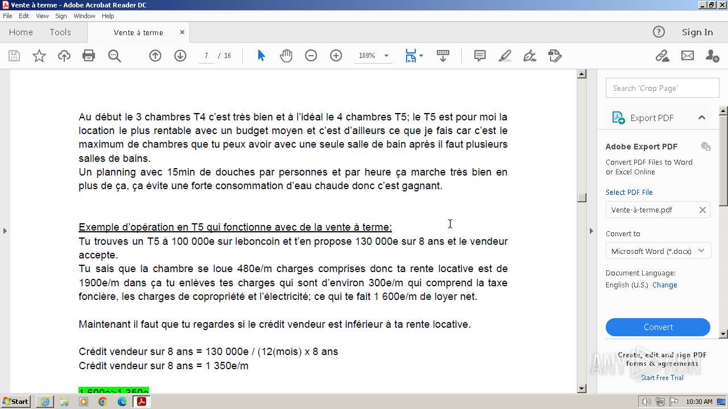Bookmark document with the star icon

pyautogui.click(x=39, y=56)
